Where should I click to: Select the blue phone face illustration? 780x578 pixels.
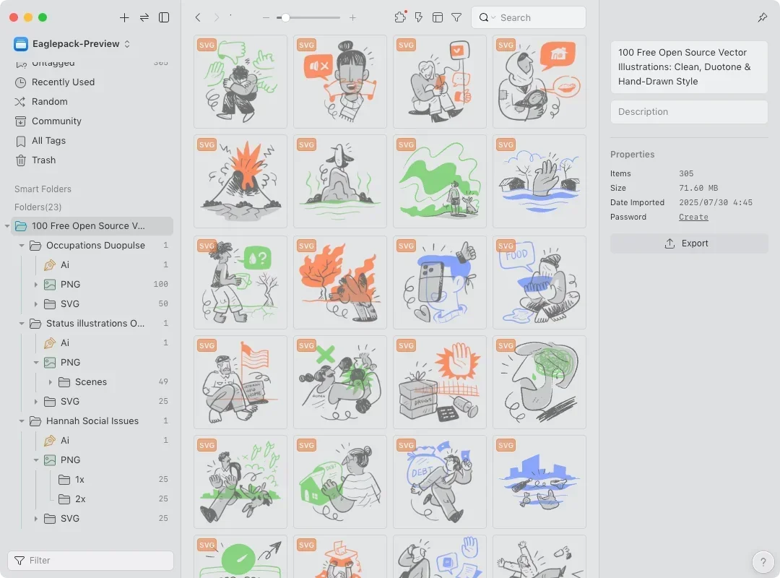click(x=440, y=282)
